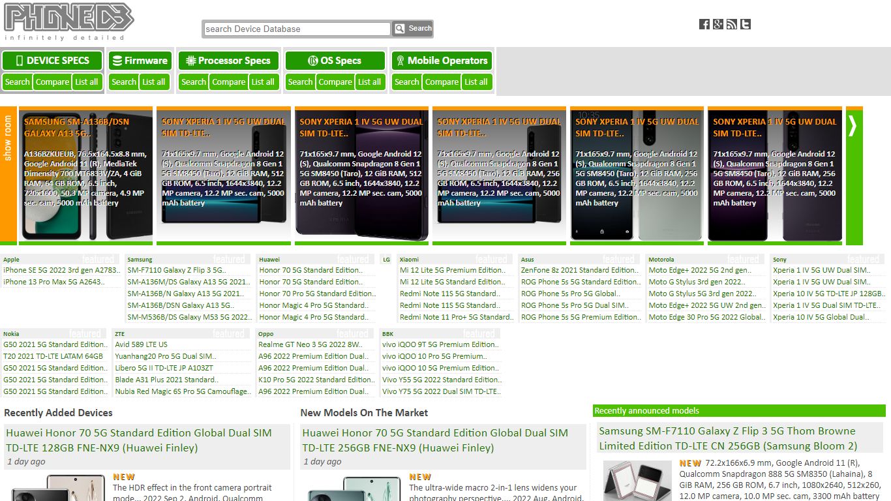
Task: Open ROG Phone 5s Pro 5G Global link
Action: [x=570, y=294]
